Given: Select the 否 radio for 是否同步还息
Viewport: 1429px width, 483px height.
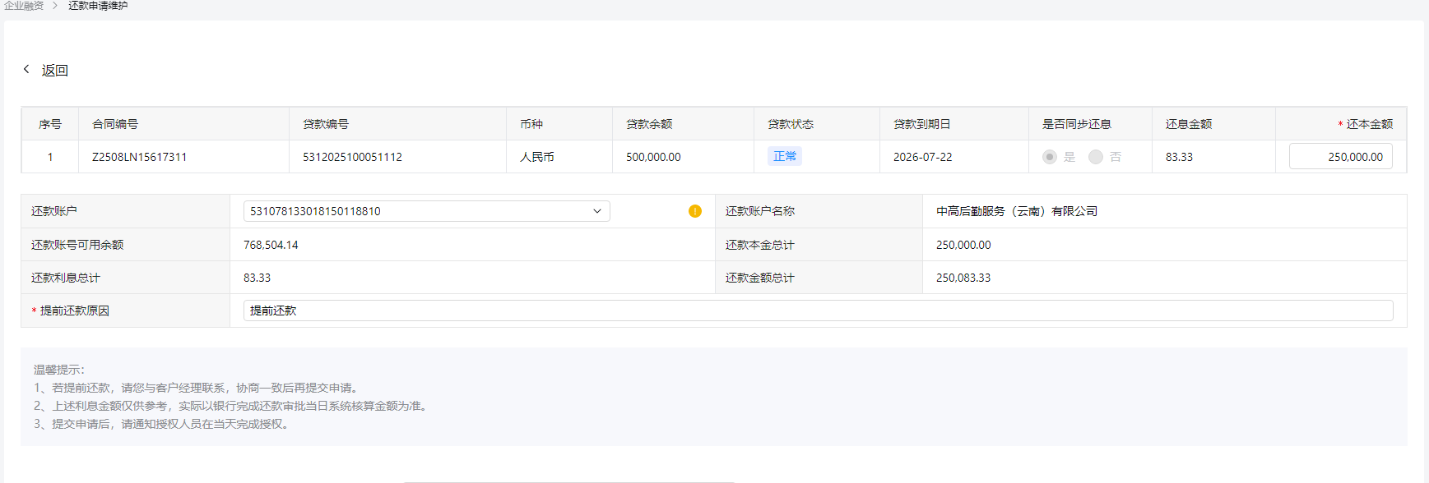Looking at the screenshot, I should click(x=1096, y=157).
